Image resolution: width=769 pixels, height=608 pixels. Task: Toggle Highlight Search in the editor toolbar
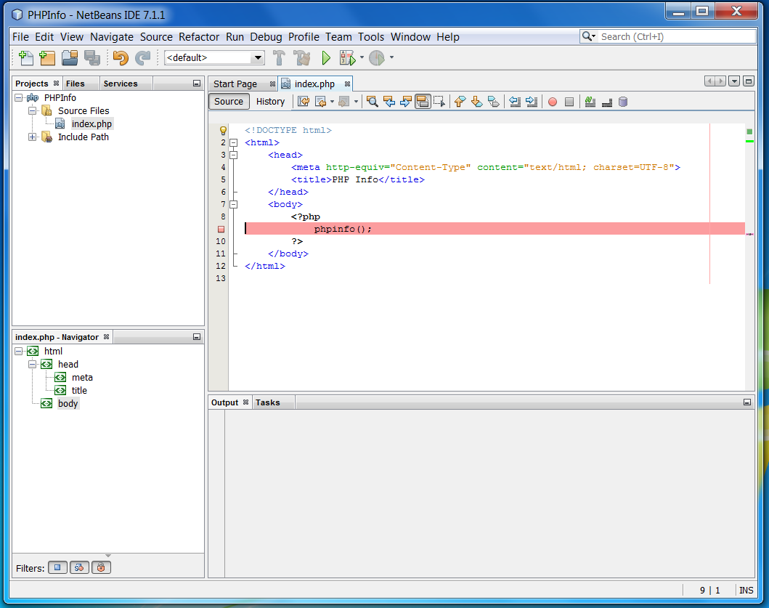pos(422,102)
